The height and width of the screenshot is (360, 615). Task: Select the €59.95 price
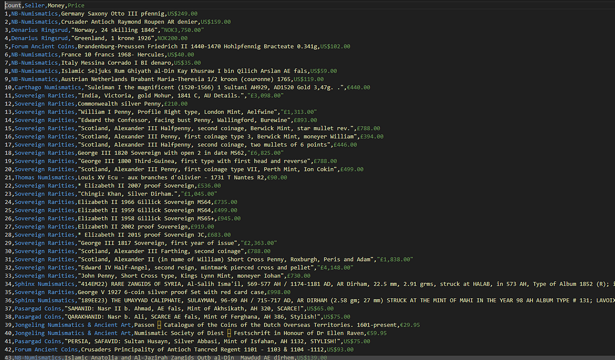coord(377,335)
